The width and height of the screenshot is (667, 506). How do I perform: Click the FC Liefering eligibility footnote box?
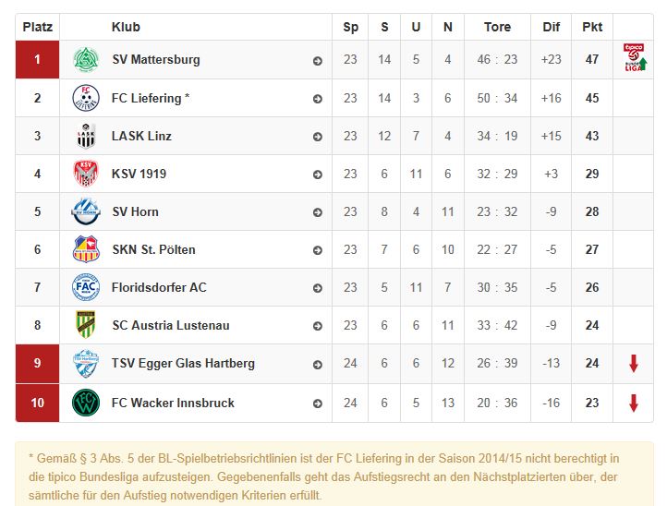pyautogui.click(x=334, y=474)
